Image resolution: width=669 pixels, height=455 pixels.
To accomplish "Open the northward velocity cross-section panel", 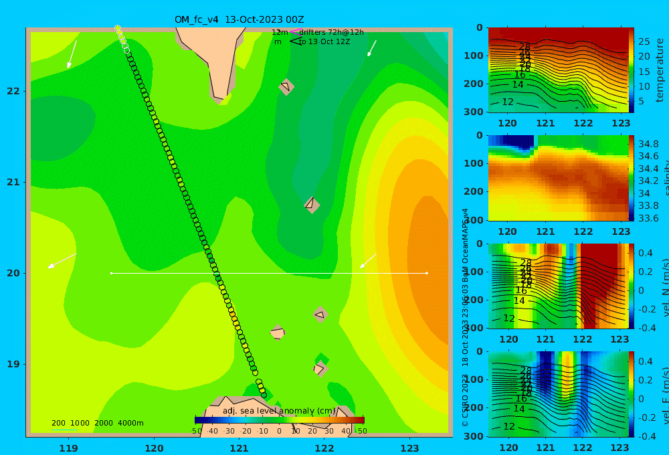I will (559, 286).
